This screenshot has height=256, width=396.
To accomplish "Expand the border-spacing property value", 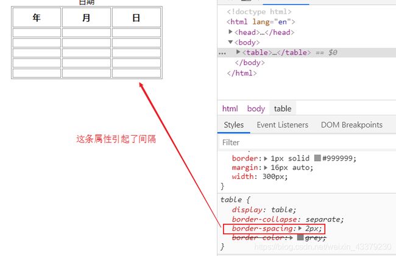I will (300, 228).
